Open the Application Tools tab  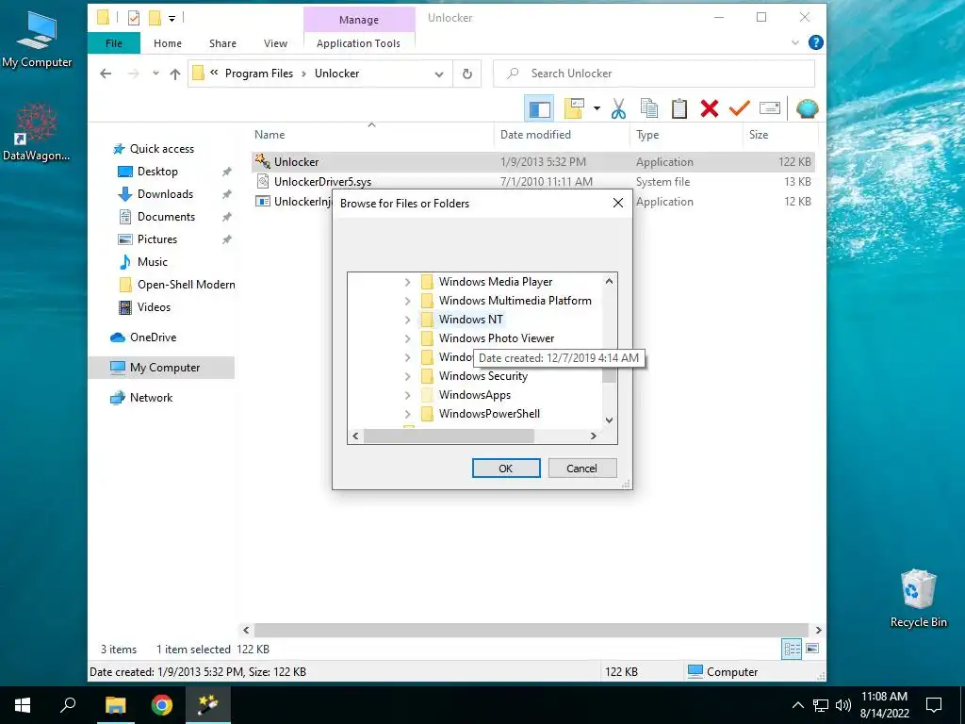[358, 43]
